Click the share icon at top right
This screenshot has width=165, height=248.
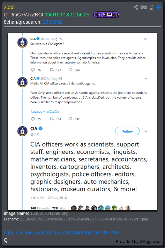[136, 7]
